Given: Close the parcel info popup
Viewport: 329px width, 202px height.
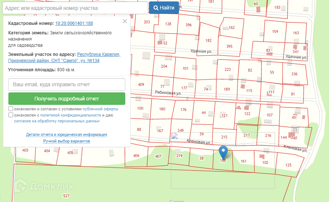Looking at the screenshot, I should (125, 21).
